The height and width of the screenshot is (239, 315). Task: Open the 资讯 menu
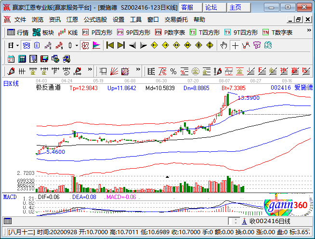[54, 20]
